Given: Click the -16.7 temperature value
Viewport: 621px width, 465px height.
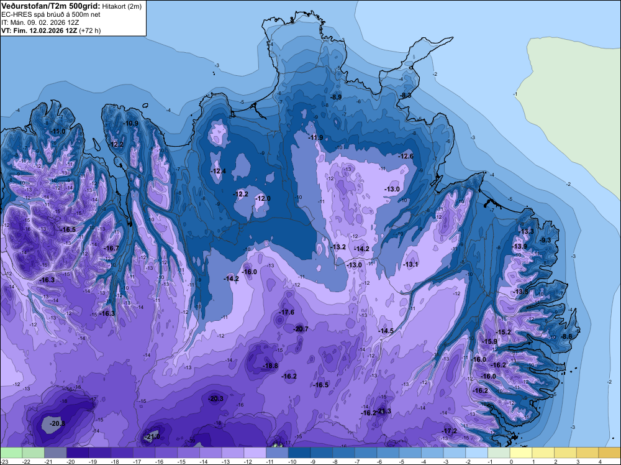Looking at the screenshot, I should coord(111,248).
